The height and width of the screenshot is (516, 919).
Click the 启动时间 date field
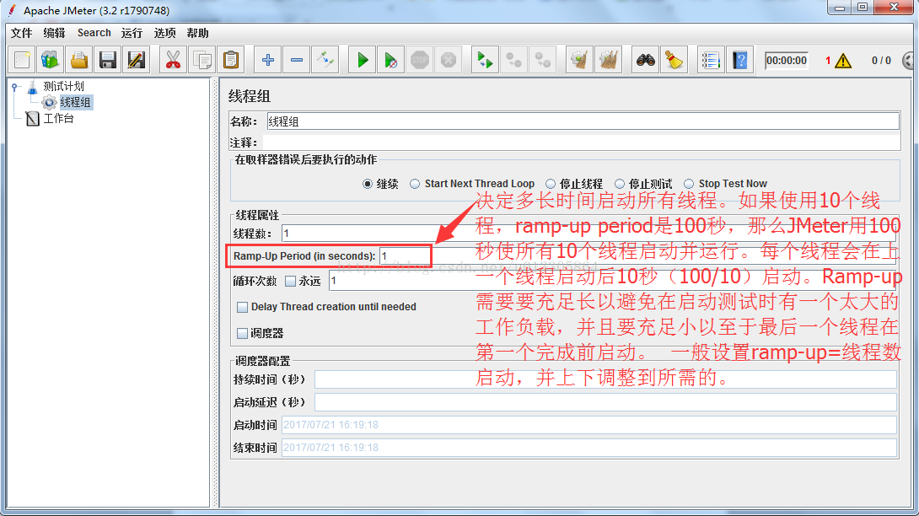589,425
